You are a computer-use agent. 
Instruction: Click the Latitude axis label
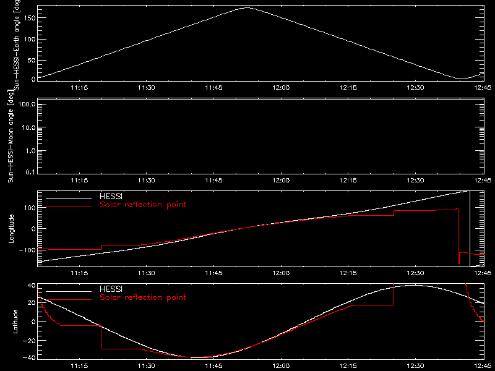[15, 322]
